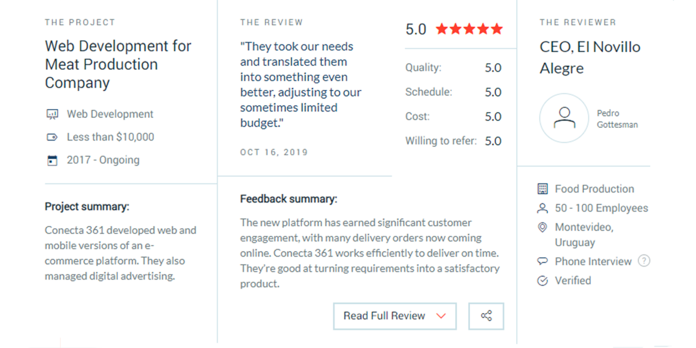
Task: Click the reviewer avatar placeholder
Action: click(x=564, y=118)
